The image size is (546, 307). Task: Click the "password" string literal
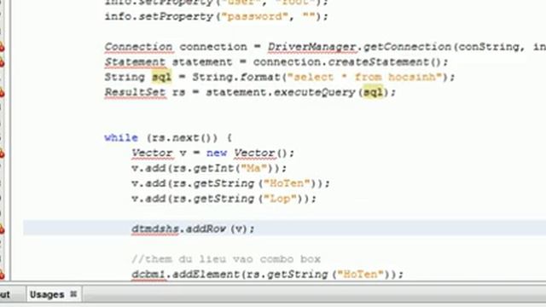tap(254, 16)
